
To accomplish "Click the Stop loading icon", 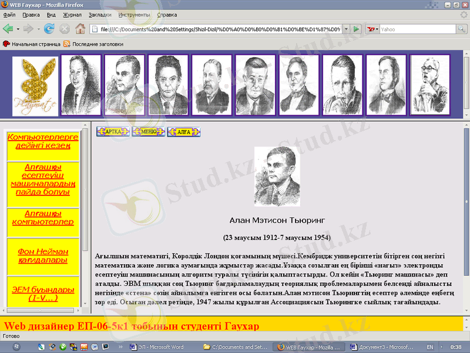I will (x=65, y=29).
